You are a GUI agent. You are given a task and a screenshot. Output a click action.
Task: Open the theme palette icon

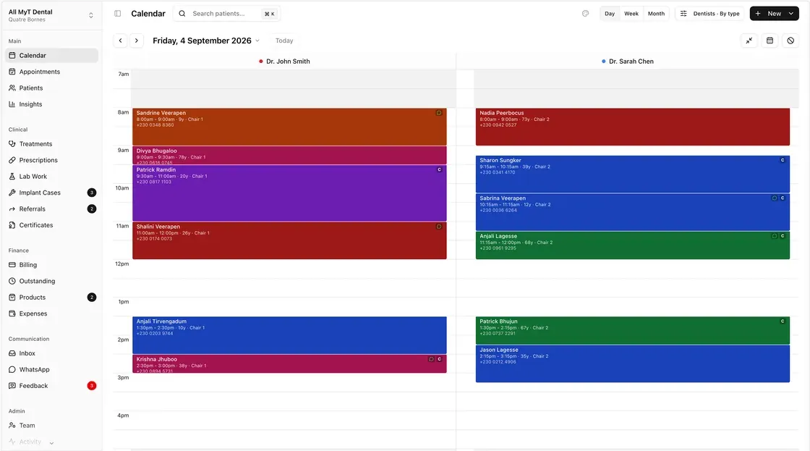tap(585, 14)
